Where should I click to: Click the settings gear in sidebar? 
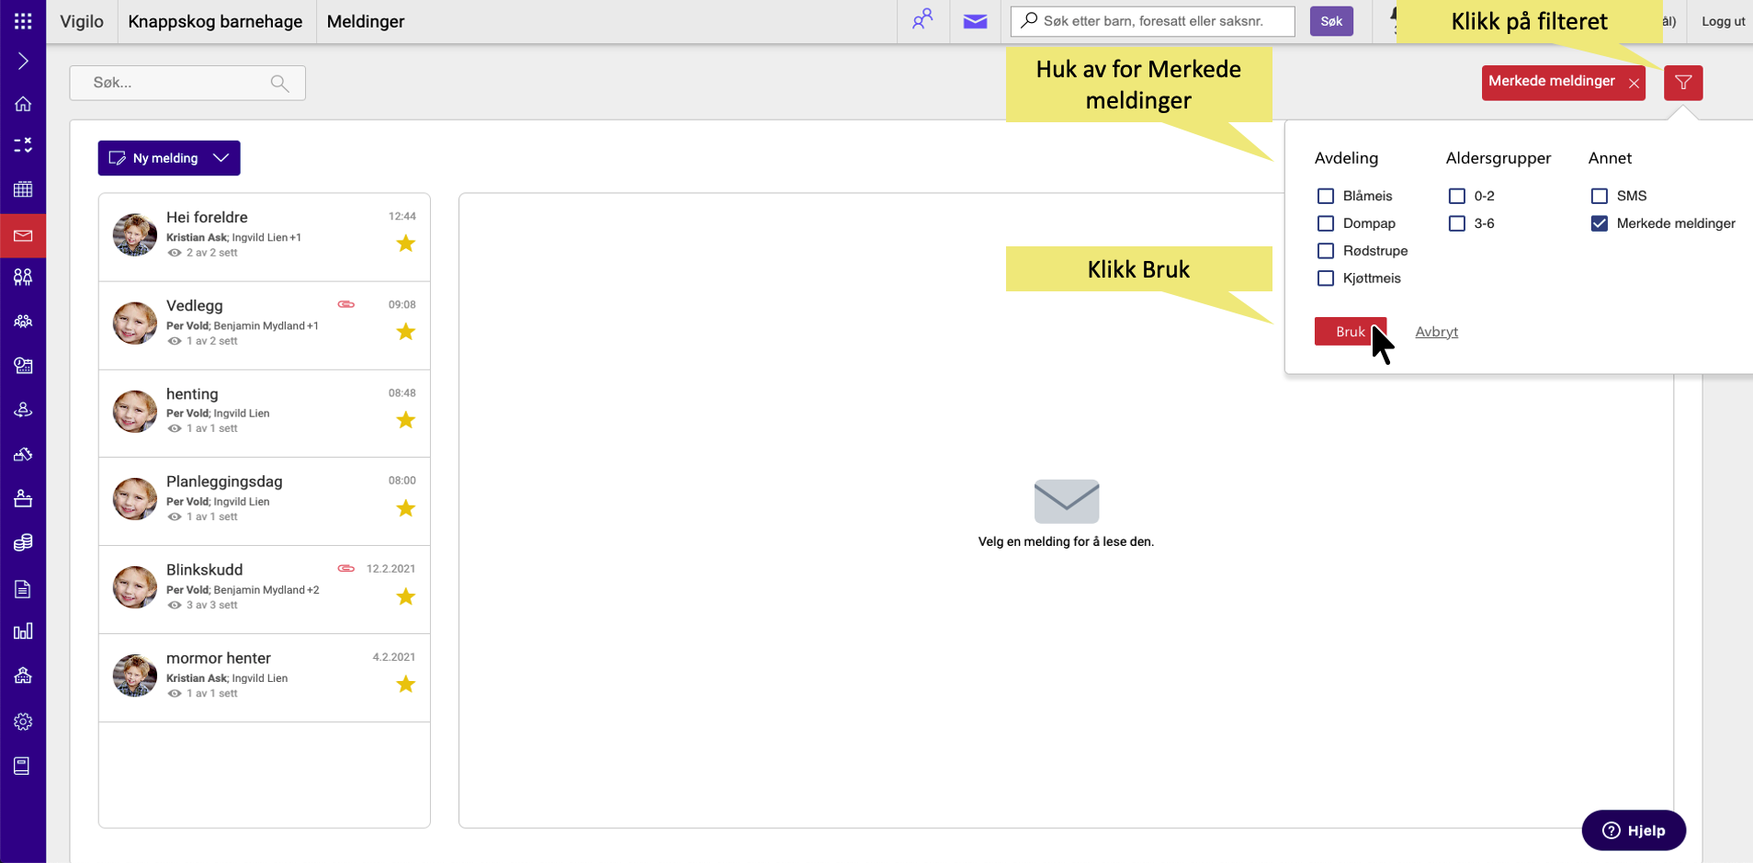(x=23, y=721)
